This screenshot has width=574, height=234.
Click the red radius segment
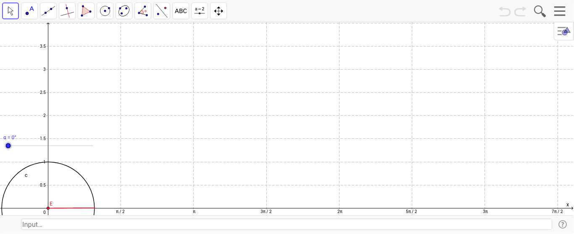click(x=71, y=208)
